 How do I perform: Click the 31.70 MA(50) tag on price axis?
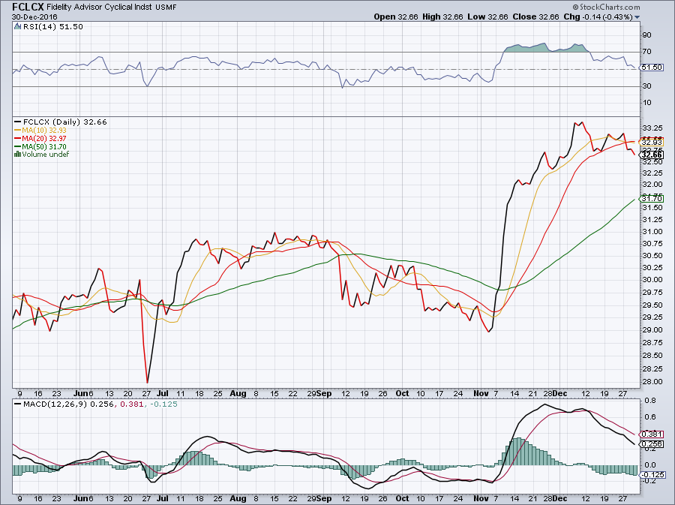tap(652, 198)
